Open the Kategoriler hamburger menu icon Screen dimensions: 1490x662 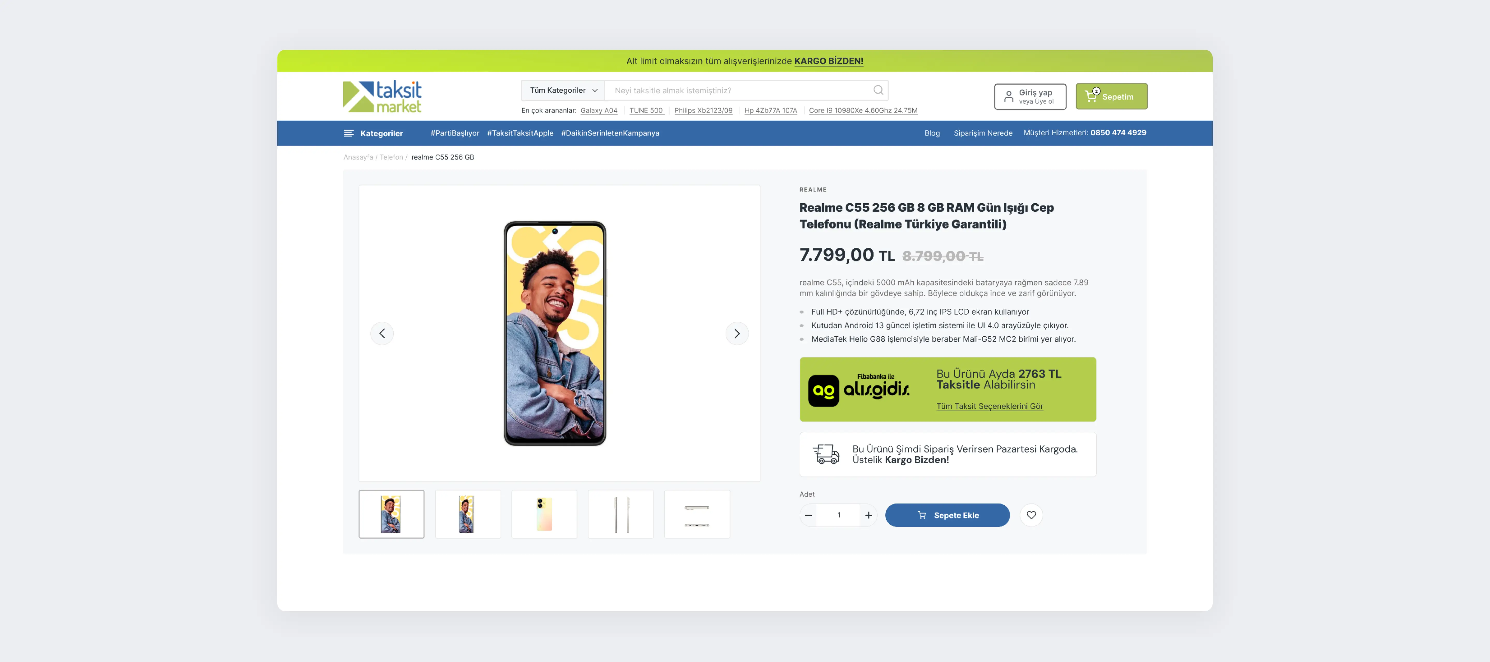click(349, 133)
